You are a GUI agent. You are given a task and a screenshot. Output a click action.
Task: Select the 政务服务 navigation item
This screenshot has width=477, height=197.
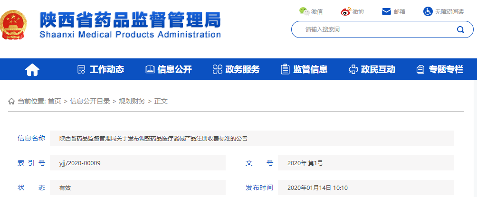click(x=236, y=69)
